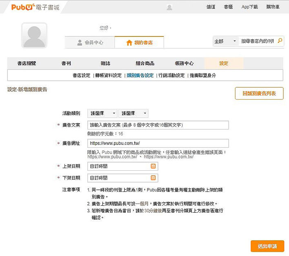Screen dimensions: 289x256
Task: Click the 廣告文案 text input field
Action: [158, 125]
